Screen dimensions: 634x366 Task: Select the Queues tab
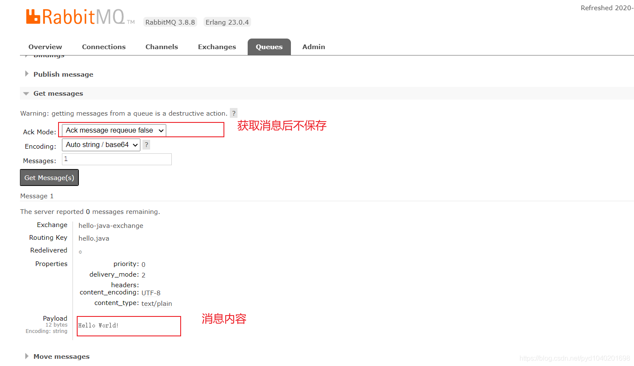pyautogui.click(x=269, y=47)
